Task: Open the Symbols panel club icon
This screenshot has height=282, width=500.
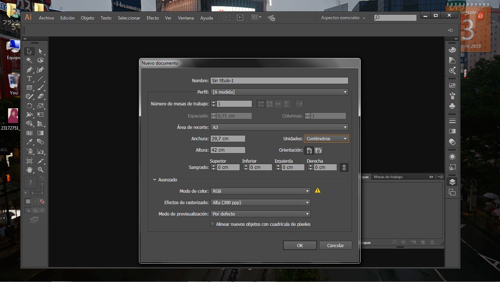Action: click(452, 106)
